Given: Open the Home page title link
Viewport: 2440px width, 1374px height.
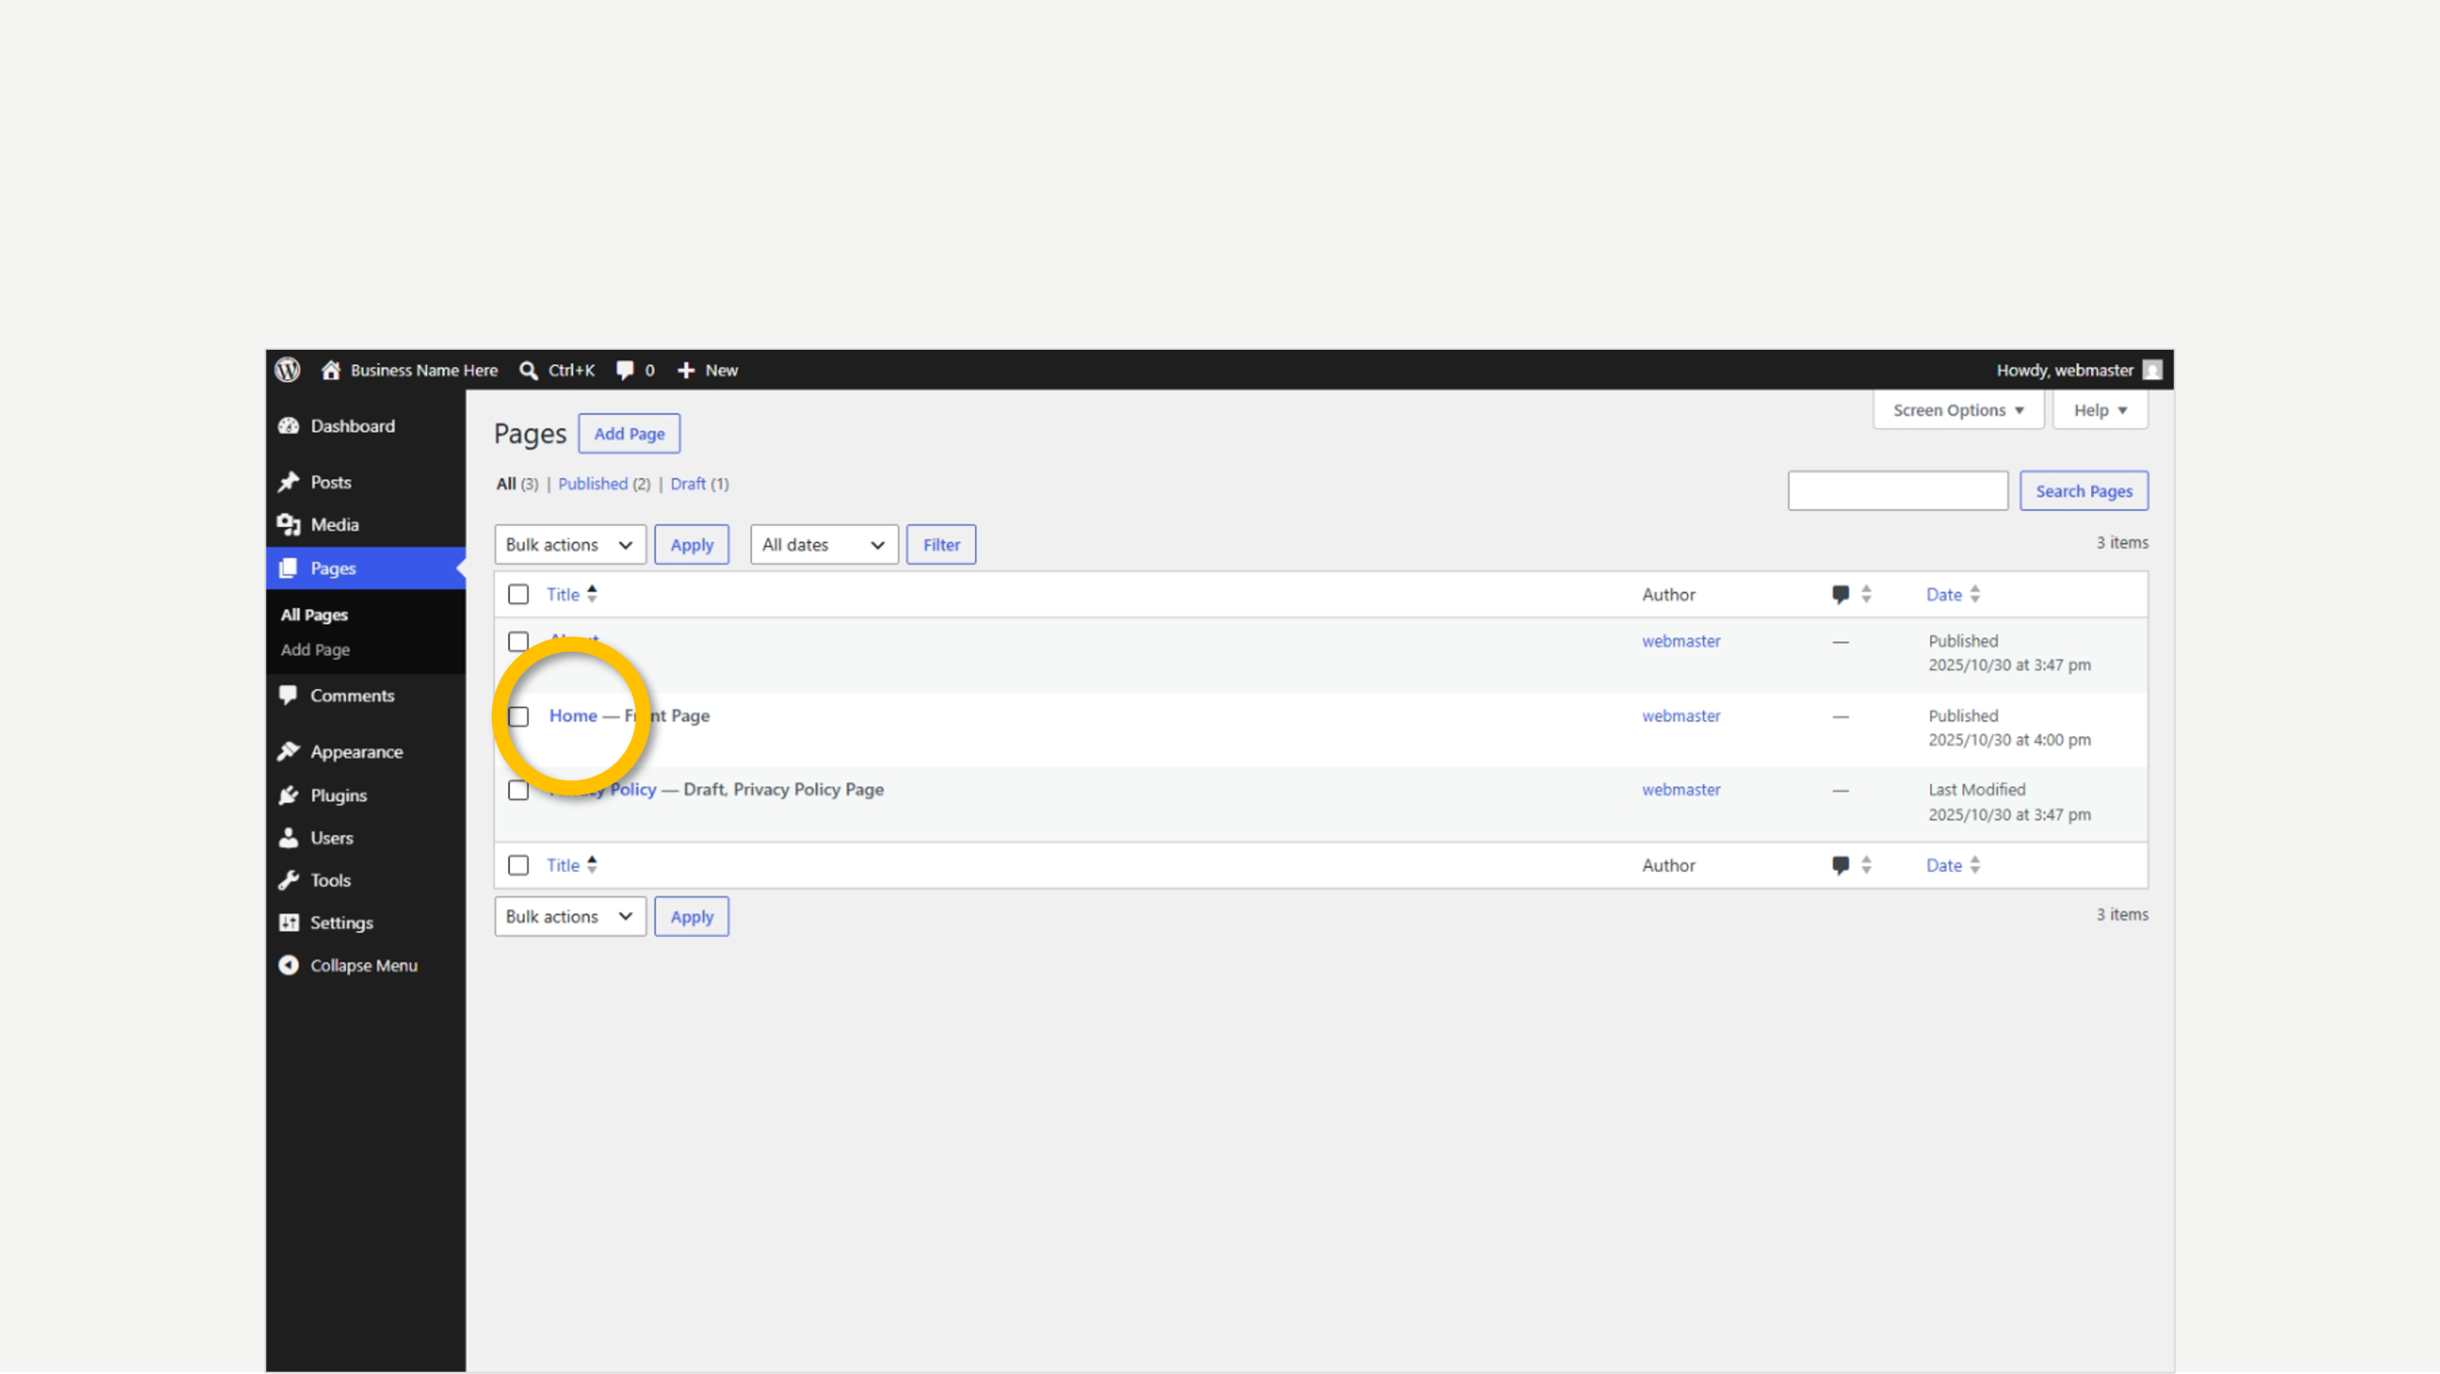Looking at the screenshot, I should [x=573, y=716].
